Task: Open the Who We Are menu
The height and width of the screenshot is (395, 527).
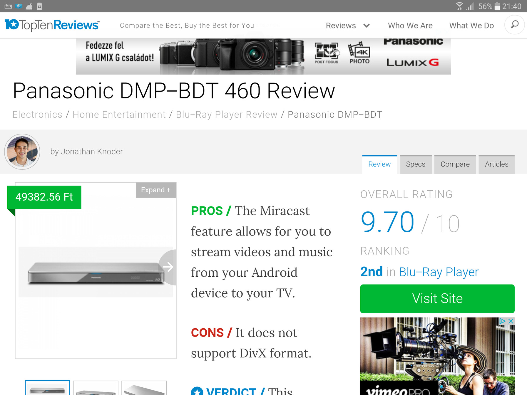Action: (410, 26)
